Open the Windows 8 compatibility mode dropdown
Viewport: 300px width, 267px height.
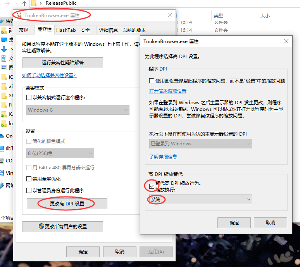[x=78, y=110]
